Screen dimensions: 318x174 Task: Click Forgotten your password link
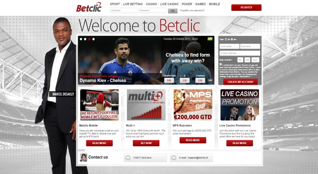click(x=192, y=11)
